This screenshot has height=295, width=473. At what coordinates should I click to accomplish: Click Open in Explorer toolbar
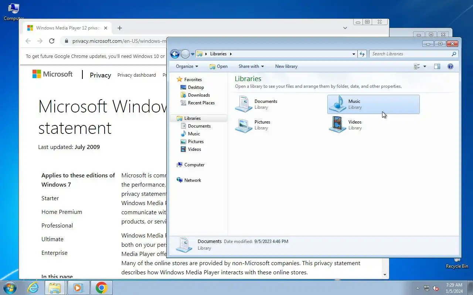click(x=218, y=66)
